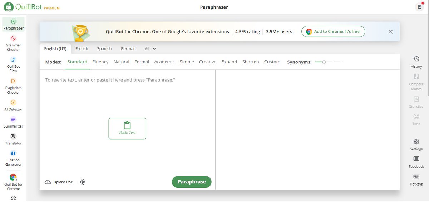Screen dimensions: 429x202
Task: Open the Paraphraser tool in sidebar
Action: point(13,25)
